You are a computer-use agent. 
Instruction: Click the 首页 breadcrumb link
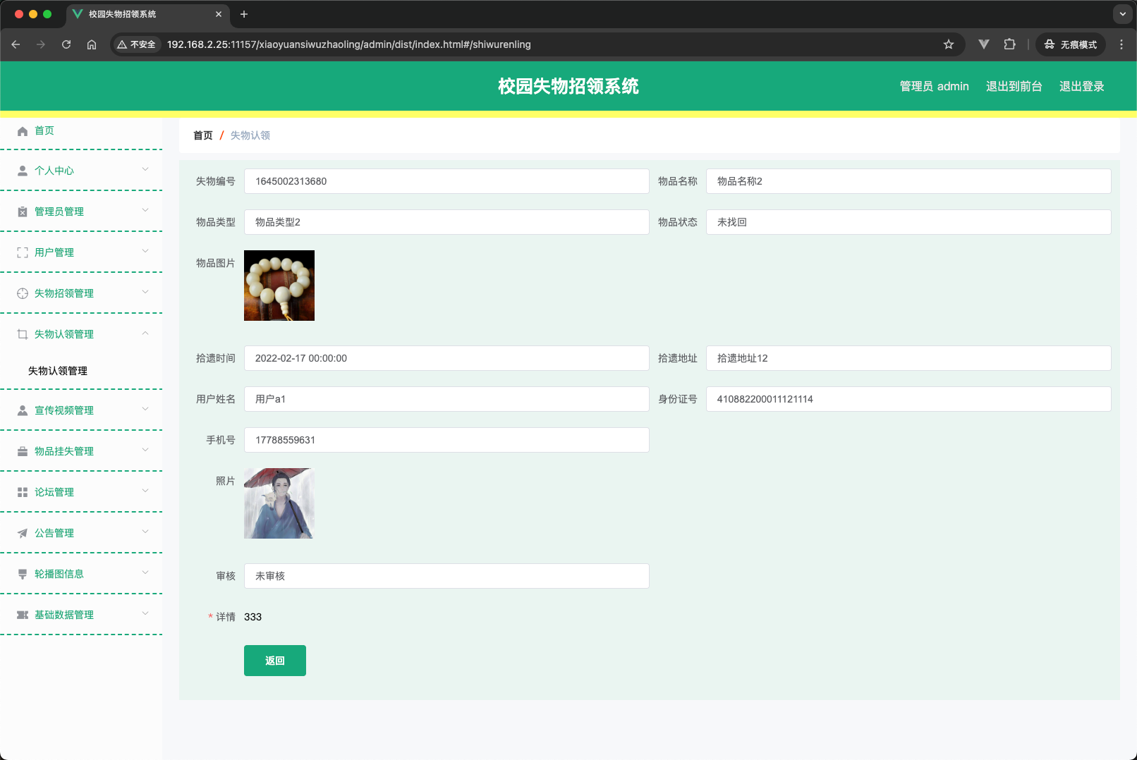(x=203, y=135)
